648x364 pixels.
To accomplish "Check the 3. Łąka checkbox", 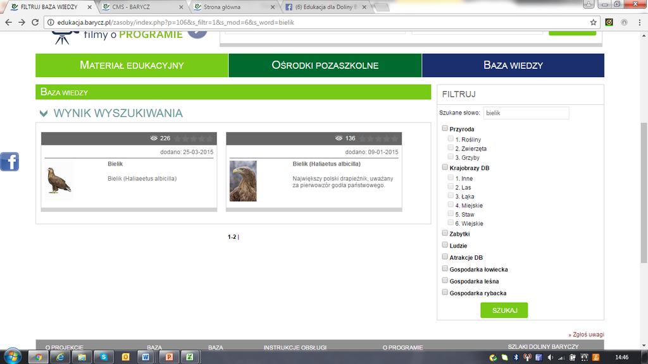I will tap(451, 196).
